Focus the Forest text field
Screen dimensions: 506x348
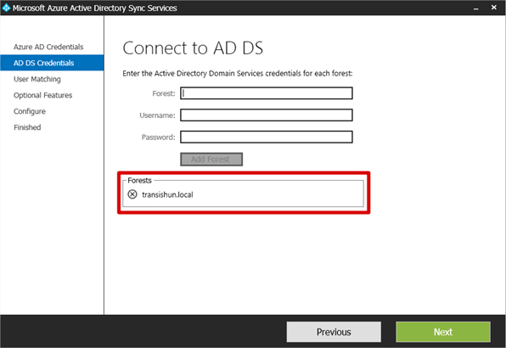point(267,93)
